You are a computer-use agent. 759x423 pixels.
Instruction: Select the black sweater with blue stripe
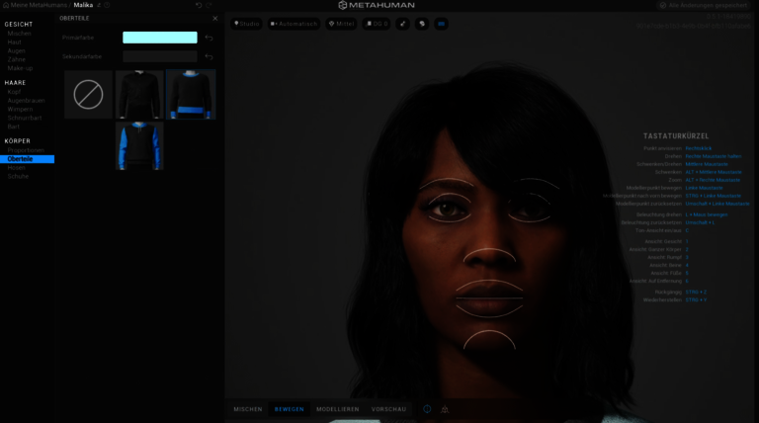click(x=191, y=94)
